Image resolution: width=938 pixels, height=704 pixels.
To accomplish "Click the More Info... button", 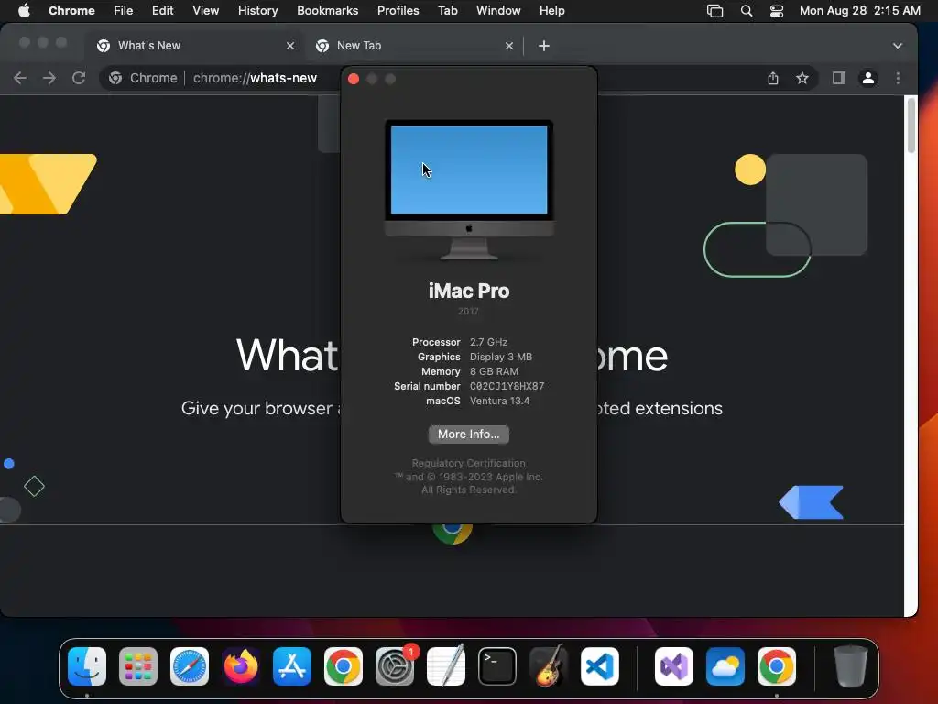I will (x=468, y=434).
